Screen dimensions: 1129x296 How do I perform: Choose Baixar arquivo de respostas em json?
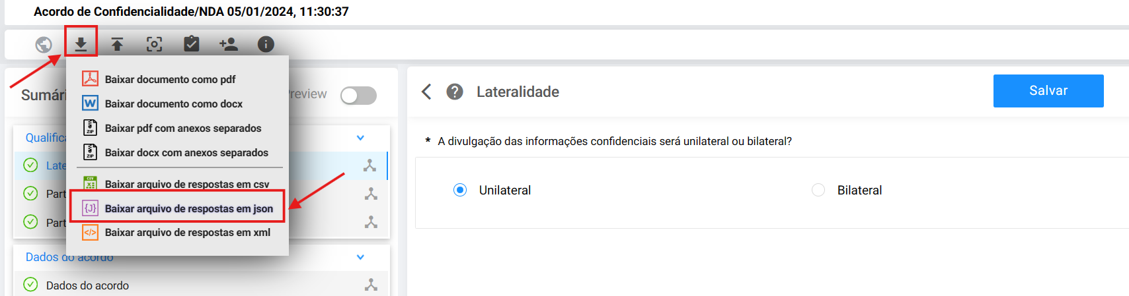(177, 208)
